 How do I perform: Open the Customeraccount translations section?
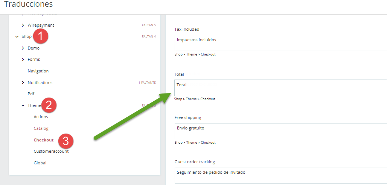(51, 151)
